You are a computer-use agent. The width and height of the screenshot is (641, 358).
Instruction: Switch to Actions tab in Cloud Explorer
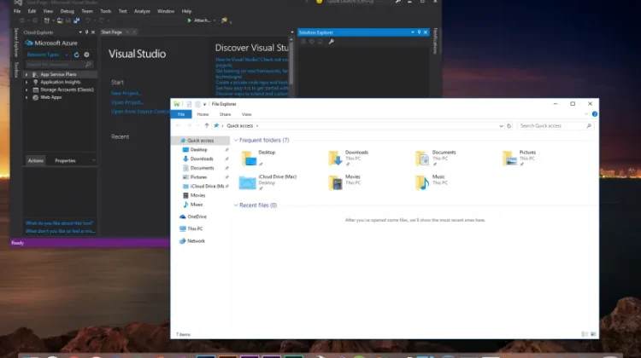click(x=36, y=160)
